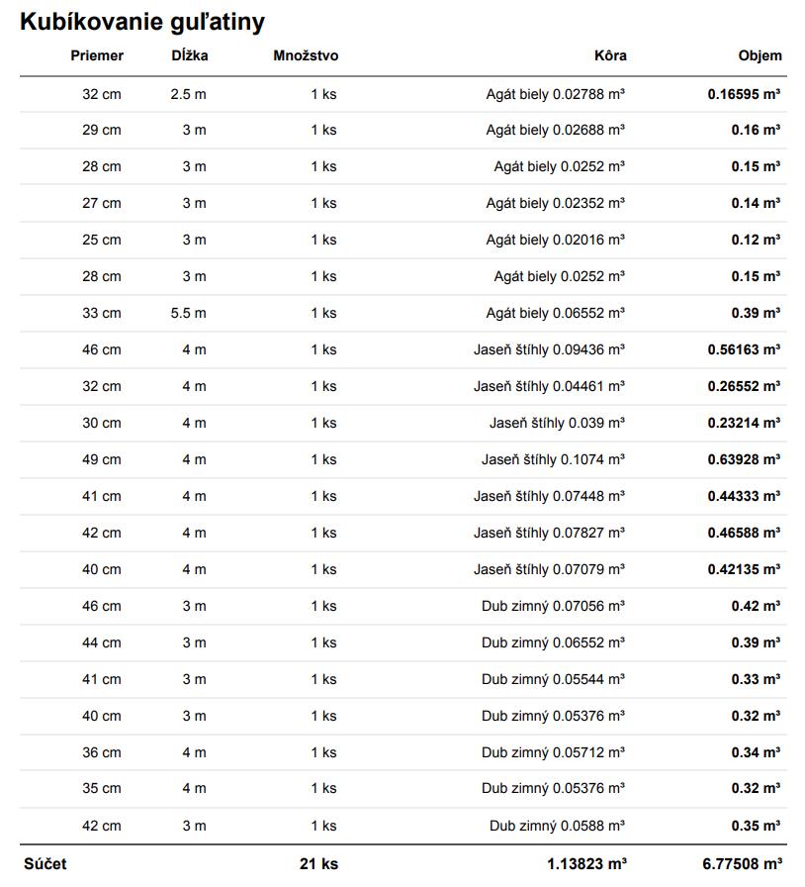The image size is (805, 887).
Task: Click the Priemer column header
Action: (x=97, y=55)
